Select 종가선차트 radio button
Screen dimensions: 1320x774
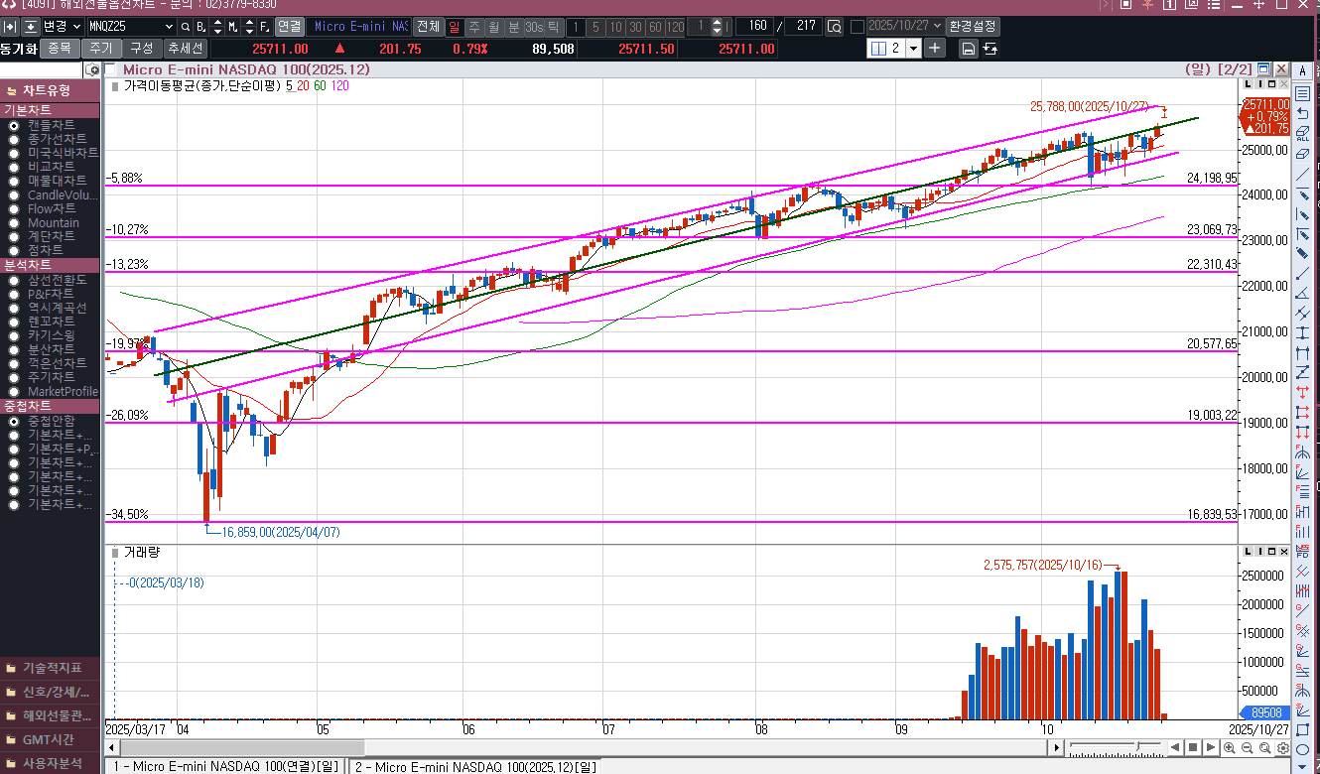(14, 139)
